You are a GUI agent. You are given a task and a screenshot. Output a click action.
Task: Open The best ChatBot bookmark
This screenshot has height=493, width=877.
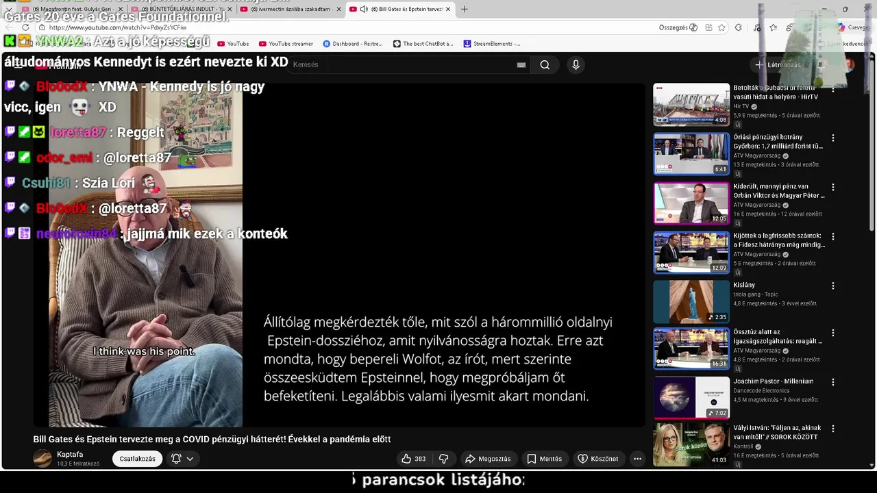click(x=423, y=44)
